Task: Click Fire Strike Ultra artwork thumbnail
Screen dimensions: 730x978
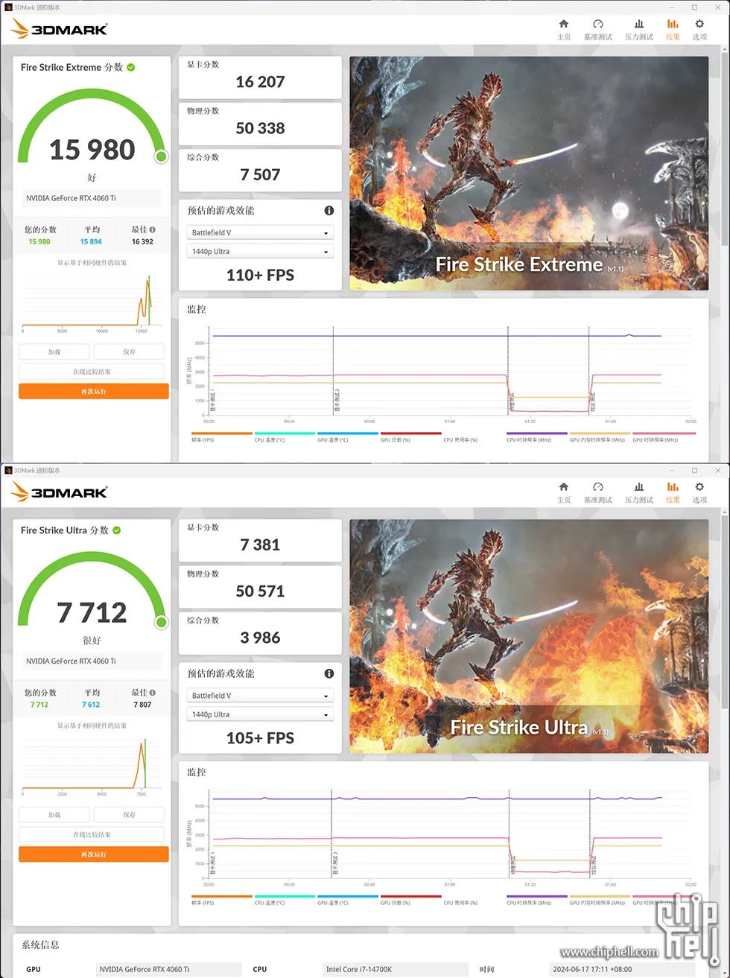Action: tap(529, 636)
